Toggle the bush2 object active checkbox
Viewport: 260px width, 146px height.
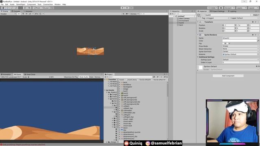click(204, 15)
